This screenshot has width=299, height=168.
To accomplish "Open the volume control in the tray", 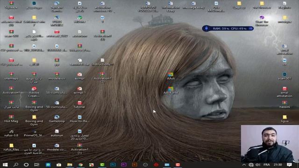I will point(258,165).
